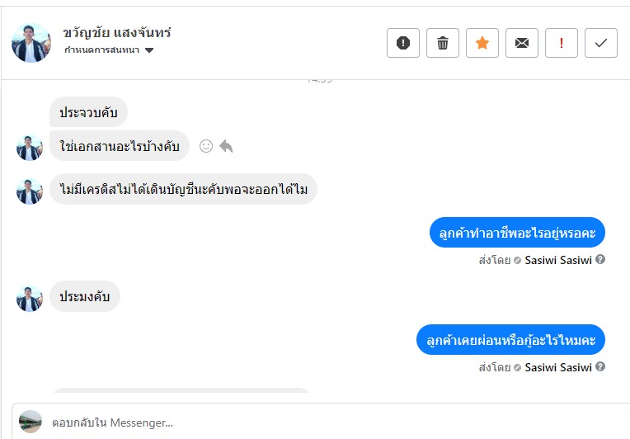Click the red exclamation priority icon
The width and height of the screenshot is (630, 439).
(x=562, y=43)
